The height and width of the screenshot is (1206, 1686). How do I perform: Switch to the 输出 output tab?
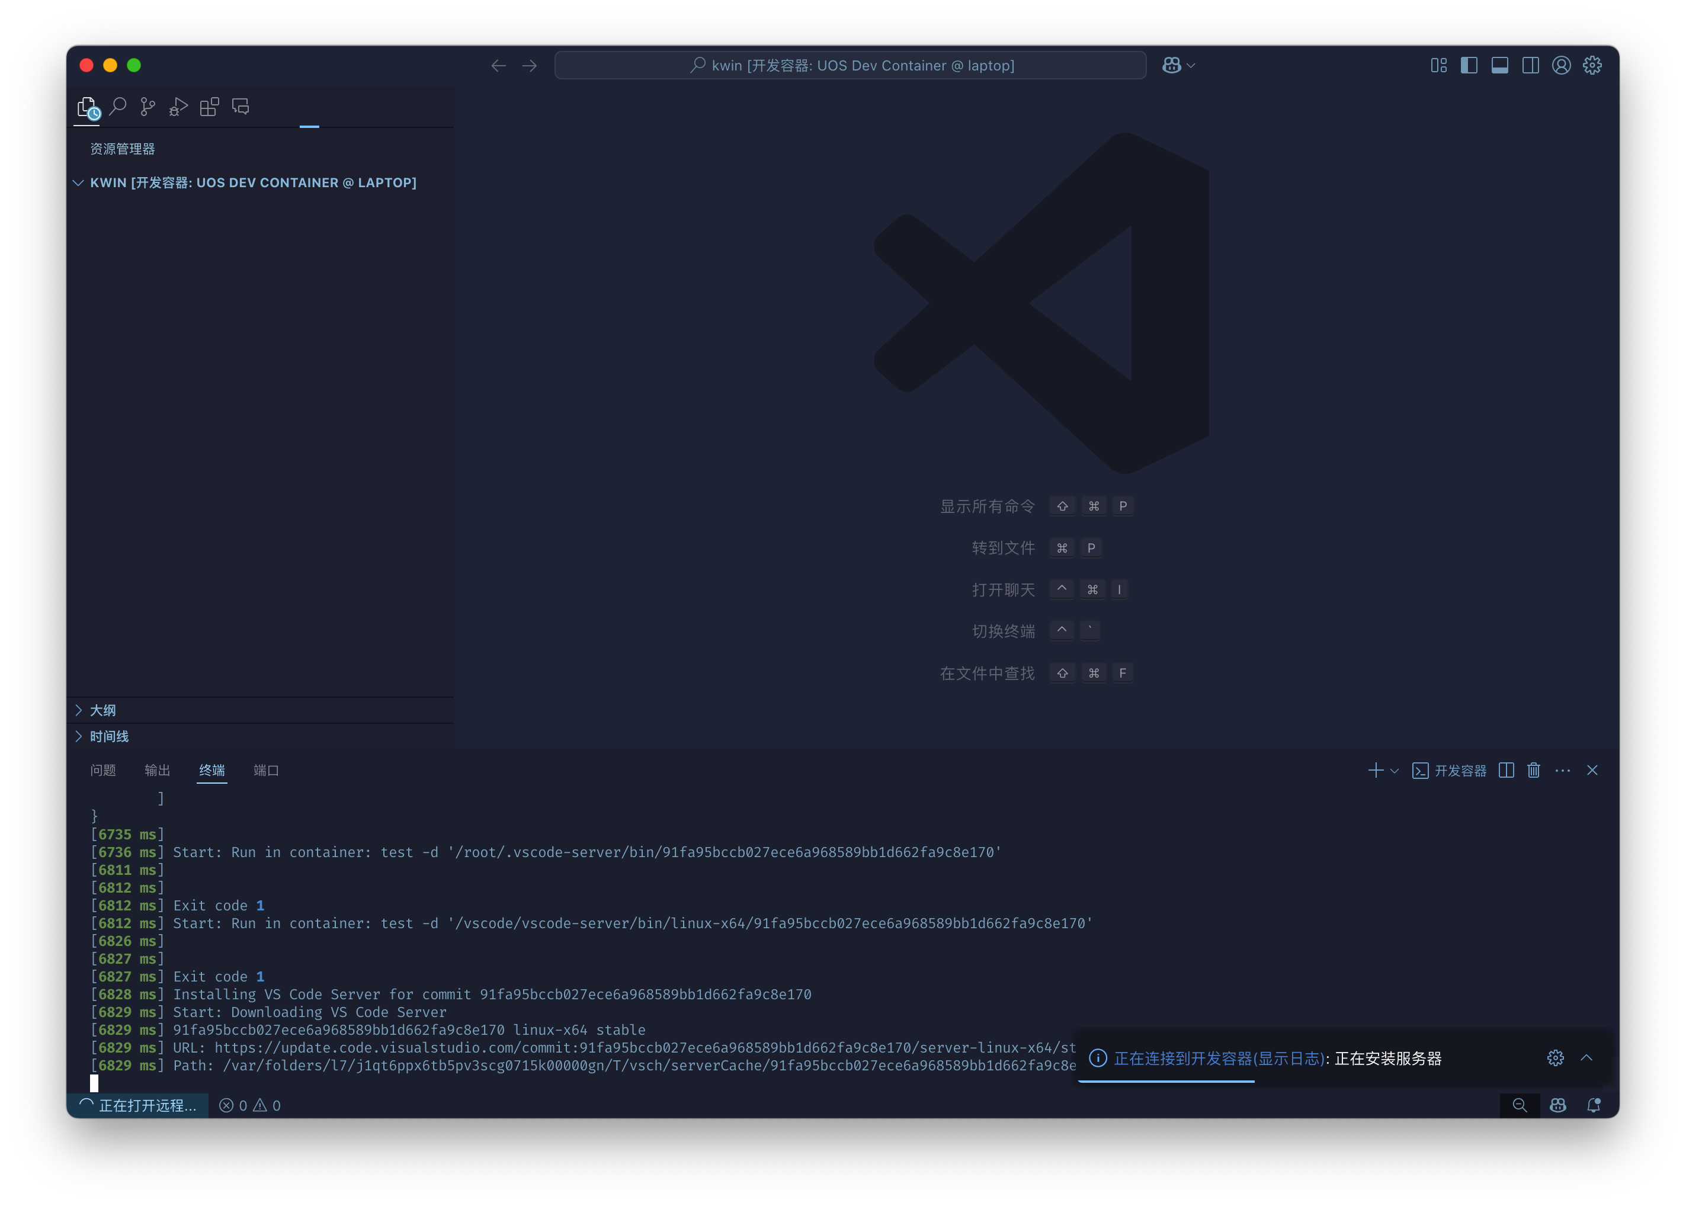pyautogui.click(x=157, y=770)
